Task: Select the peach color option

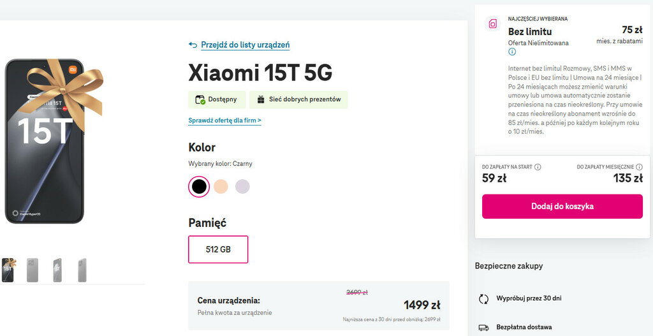Action: [221, 186]
